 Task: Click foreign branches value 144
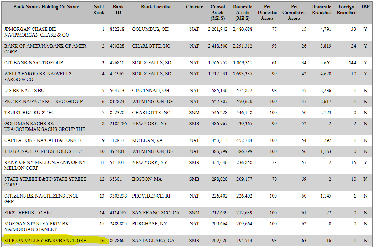click(352, 63)
